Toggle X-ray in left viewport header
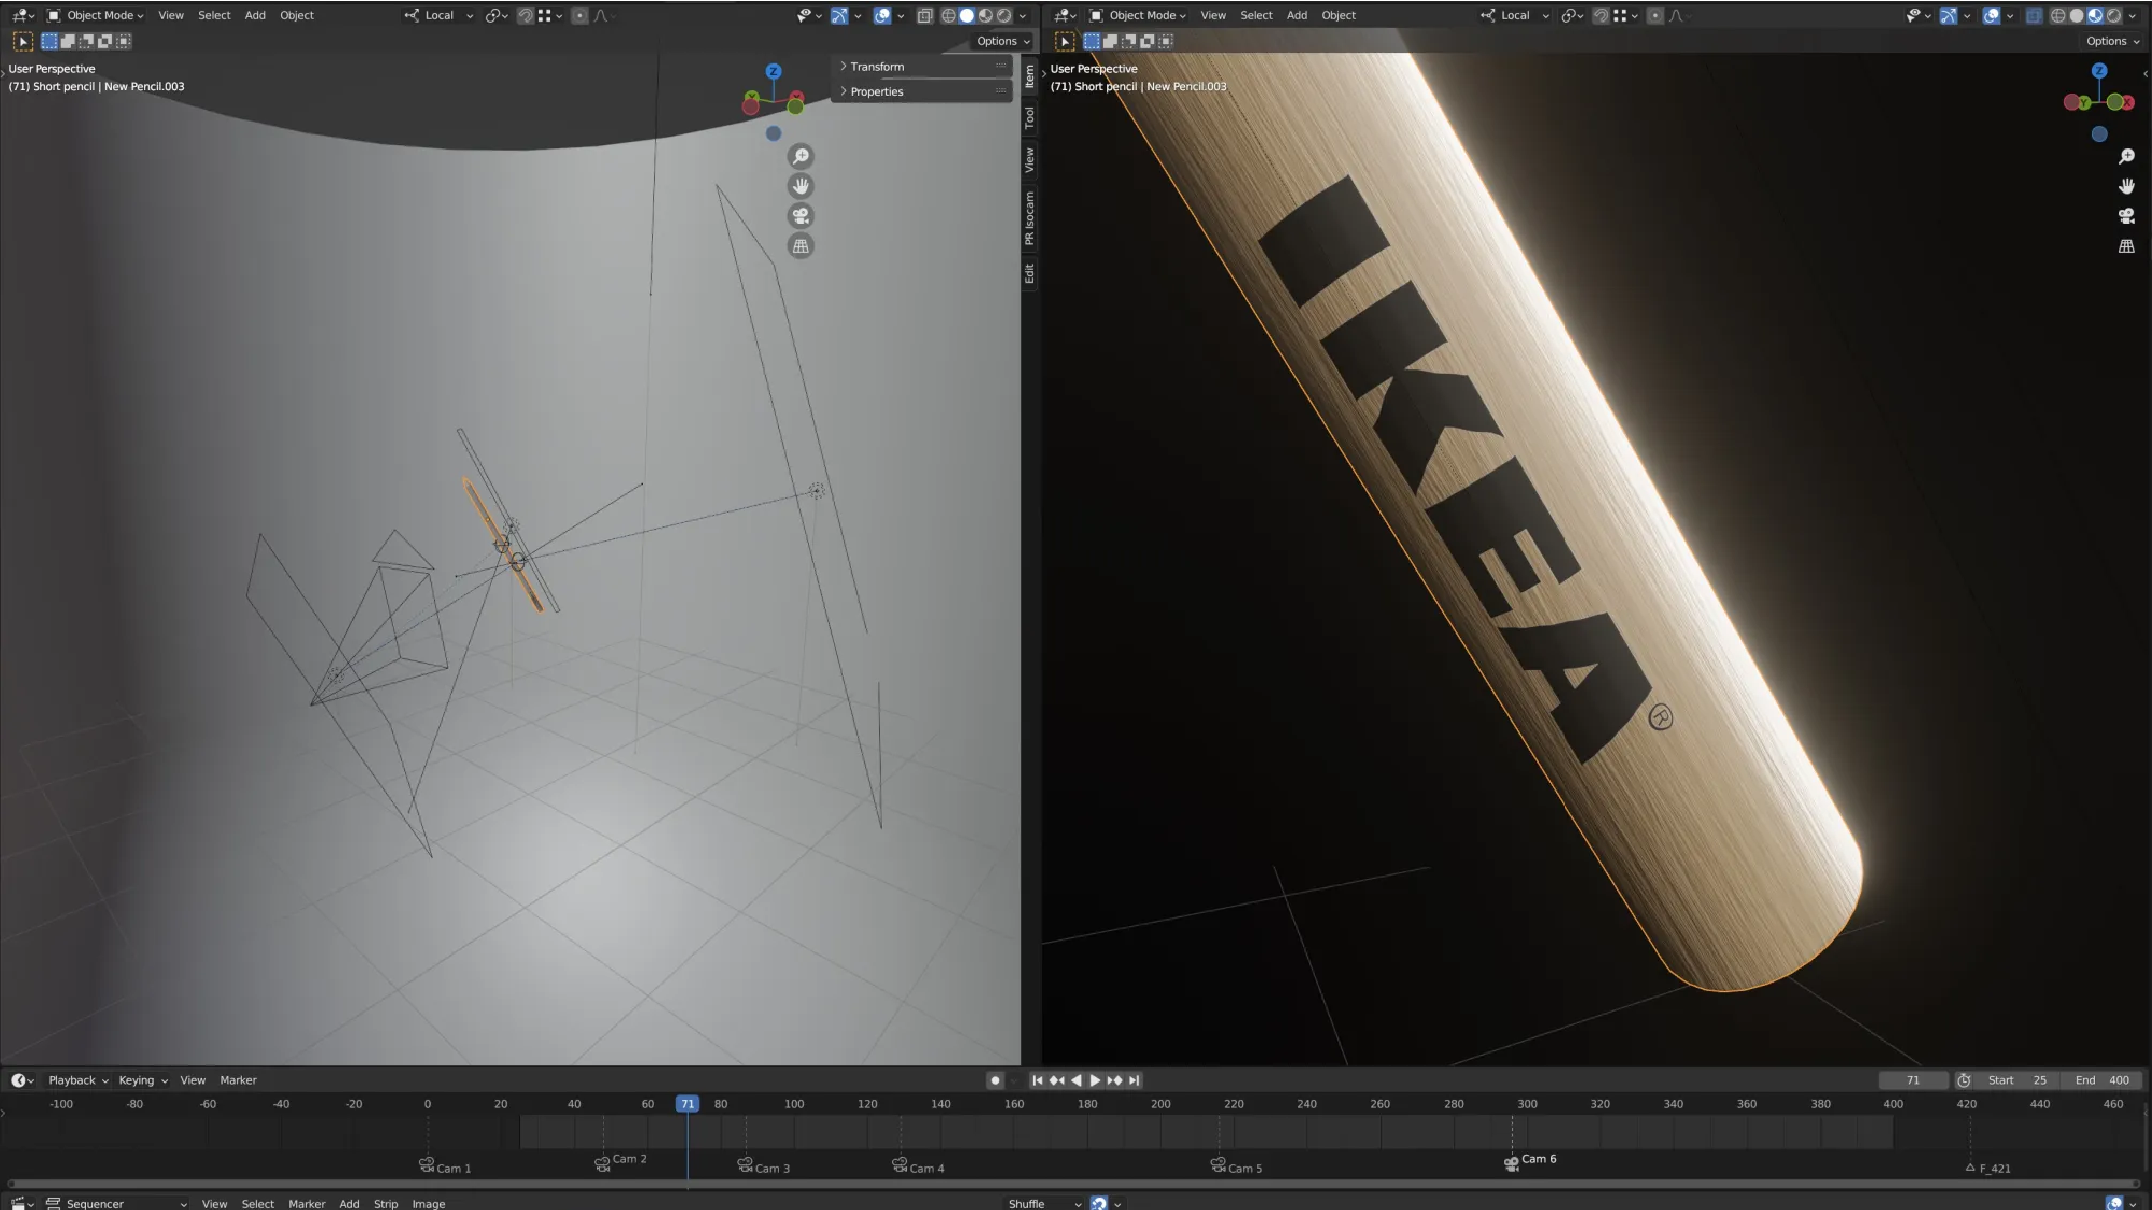The width and height of the screenshot is (2152, 1210). coord(925,15)
